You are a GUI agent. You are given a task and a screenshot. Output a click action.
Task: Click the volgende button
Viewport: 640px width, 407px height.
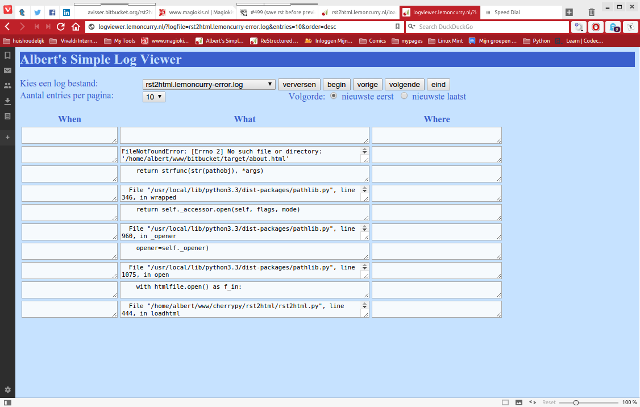click(405, 85)
